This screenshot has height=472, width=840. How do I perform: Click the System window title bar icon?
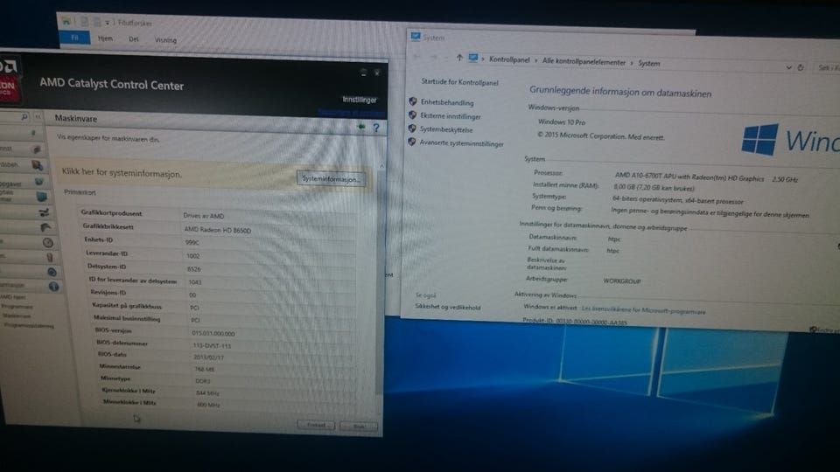pos(416,37)
